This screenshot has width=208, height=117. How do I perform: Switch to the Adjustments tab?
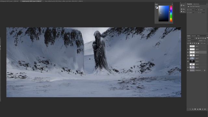(196, 4)
